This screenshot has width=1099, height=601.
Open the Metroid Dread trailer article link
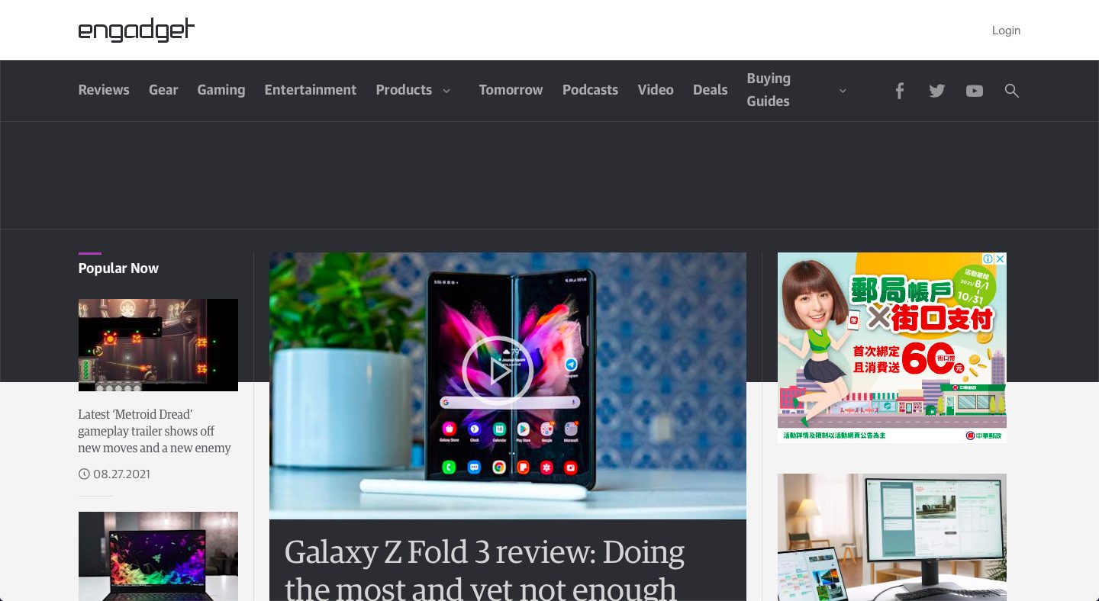[x=154, y=431]
